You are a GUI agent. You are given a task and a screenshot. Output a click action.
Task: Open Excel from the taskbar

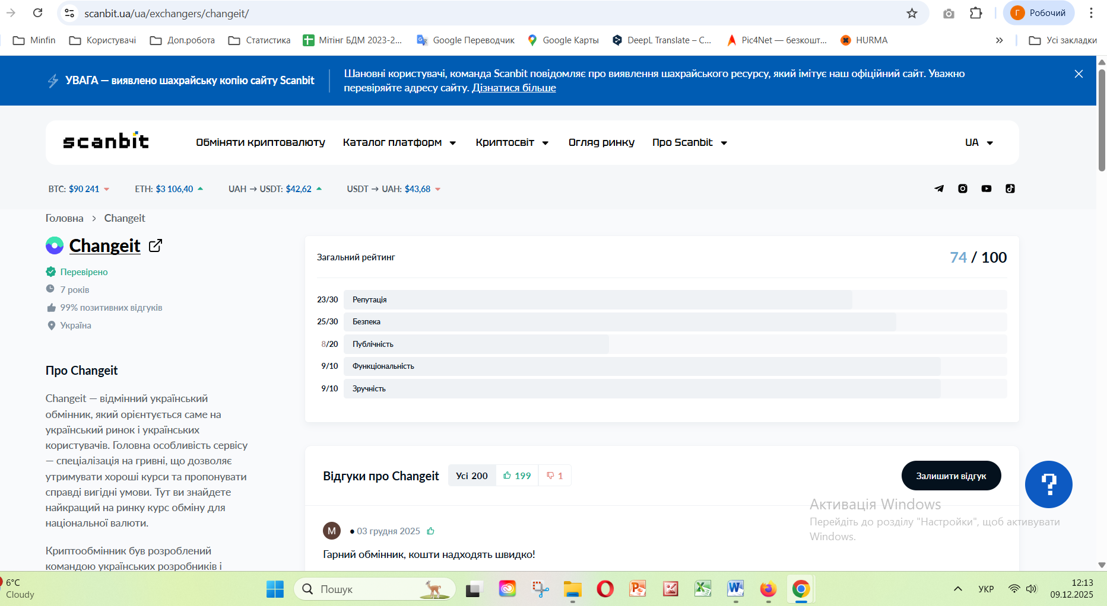click(x=703, y=589)
